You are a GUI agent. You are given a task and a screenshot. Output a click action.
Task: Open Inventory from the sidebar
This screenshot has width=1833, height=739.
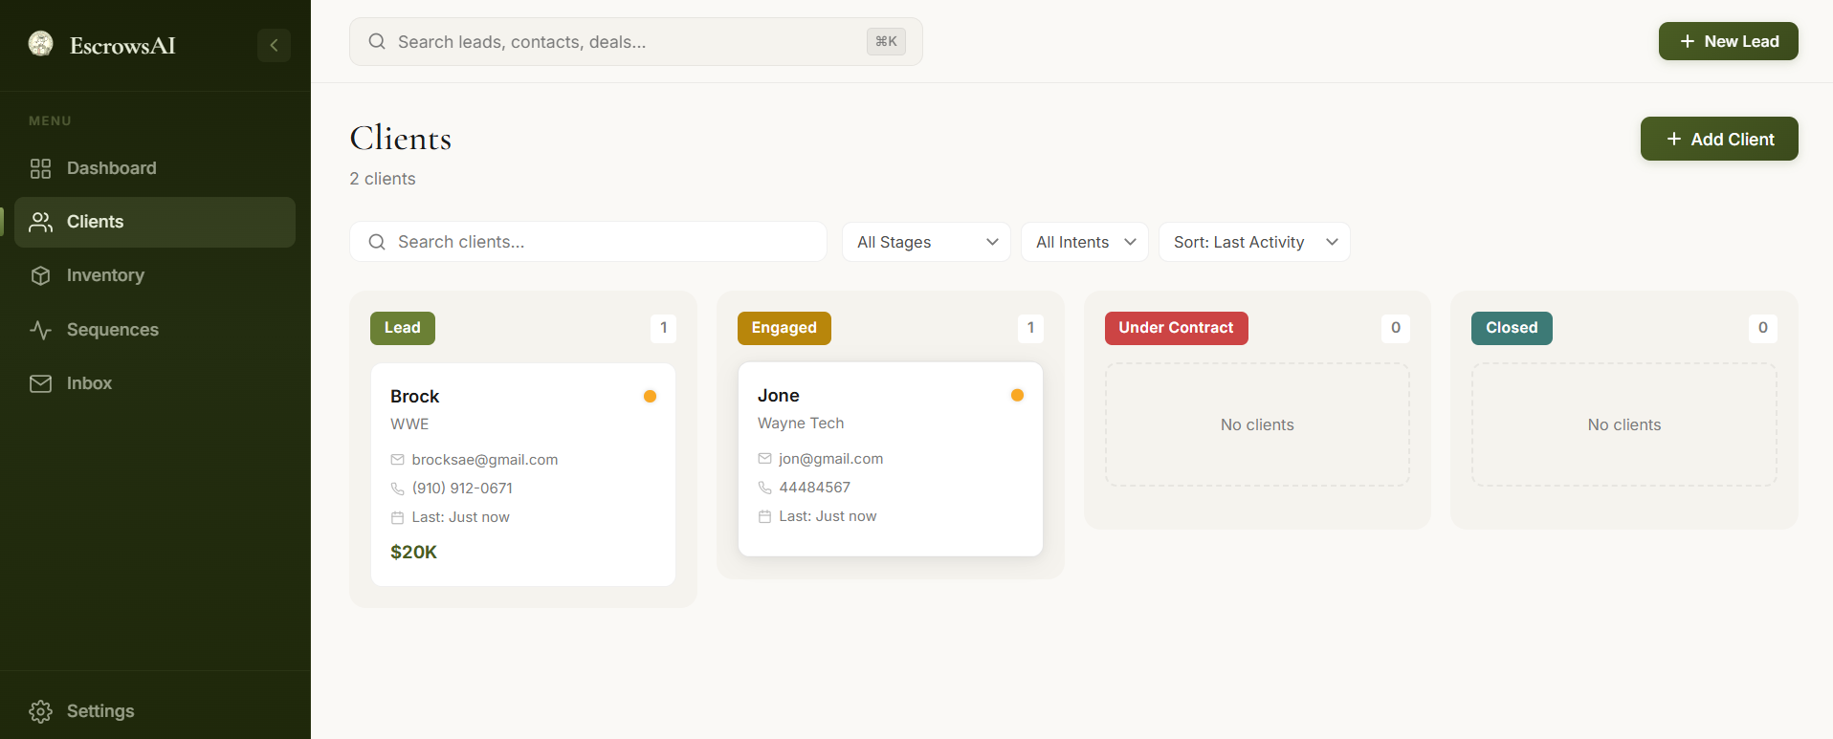(x=155, y=275)
